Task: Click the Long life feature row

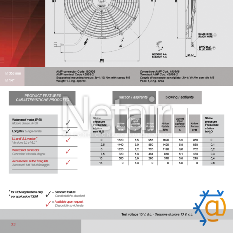Action: [x=33, y=131]
